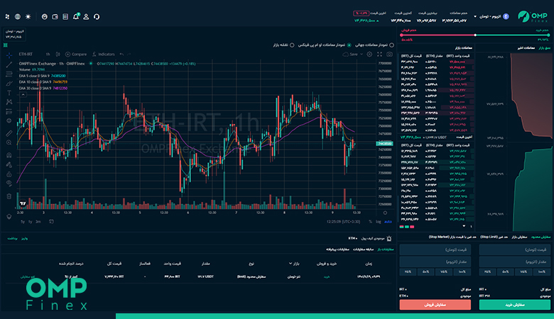554x319 pixels.
Task: Show sell-only order book red swatch
Action: [412, 227]
